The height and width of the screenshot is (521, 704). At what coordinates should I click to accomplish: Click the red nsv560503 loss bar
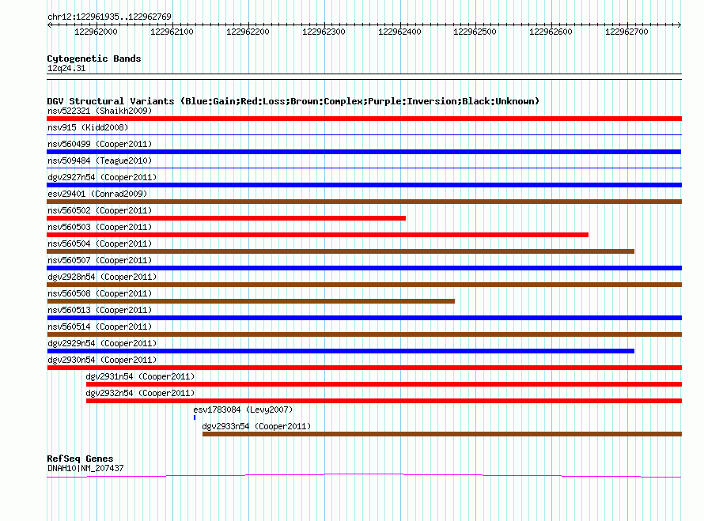tap(317, 235)
